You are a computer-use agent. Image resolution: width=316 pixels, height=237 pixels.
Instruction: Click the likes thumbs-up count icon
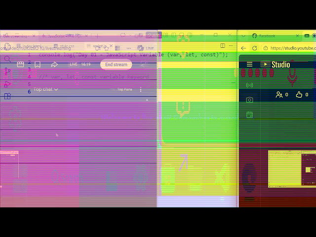299,94
